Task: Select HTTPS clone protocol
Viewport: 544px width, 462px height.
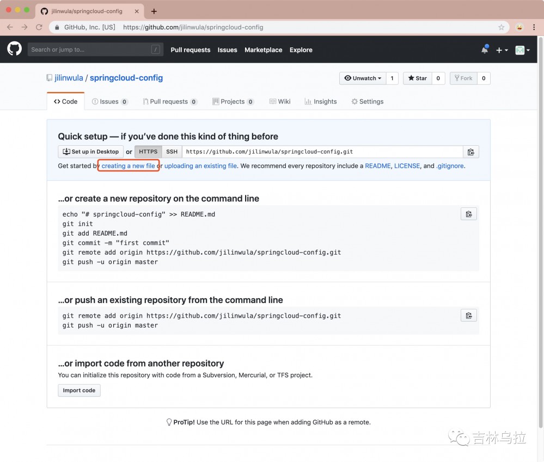Action: point(148,152)
